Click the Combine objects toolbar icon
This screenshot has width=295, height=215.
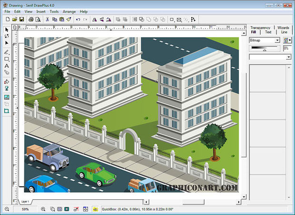141,20
